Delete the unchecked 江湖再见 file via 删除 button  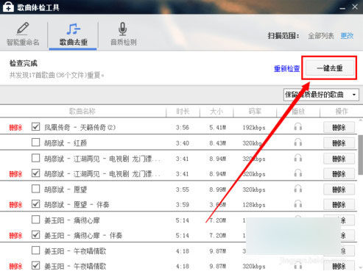coord(339,159)
